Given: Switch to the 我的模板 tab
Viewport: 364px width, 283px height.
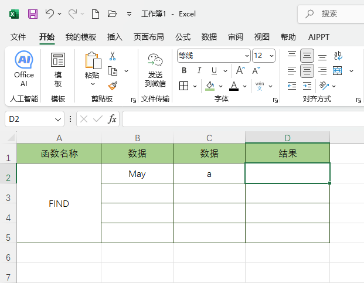Looking at the screenshot, I should pos(81,37).
